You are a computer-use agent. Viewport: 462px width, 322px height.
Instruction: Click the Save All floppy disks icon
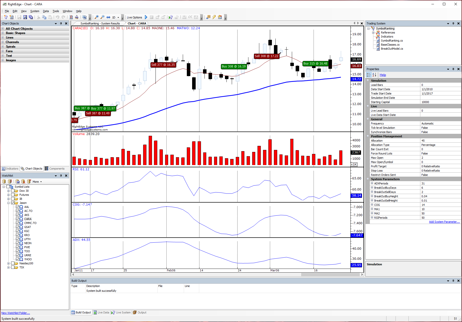tap(31, 17)
